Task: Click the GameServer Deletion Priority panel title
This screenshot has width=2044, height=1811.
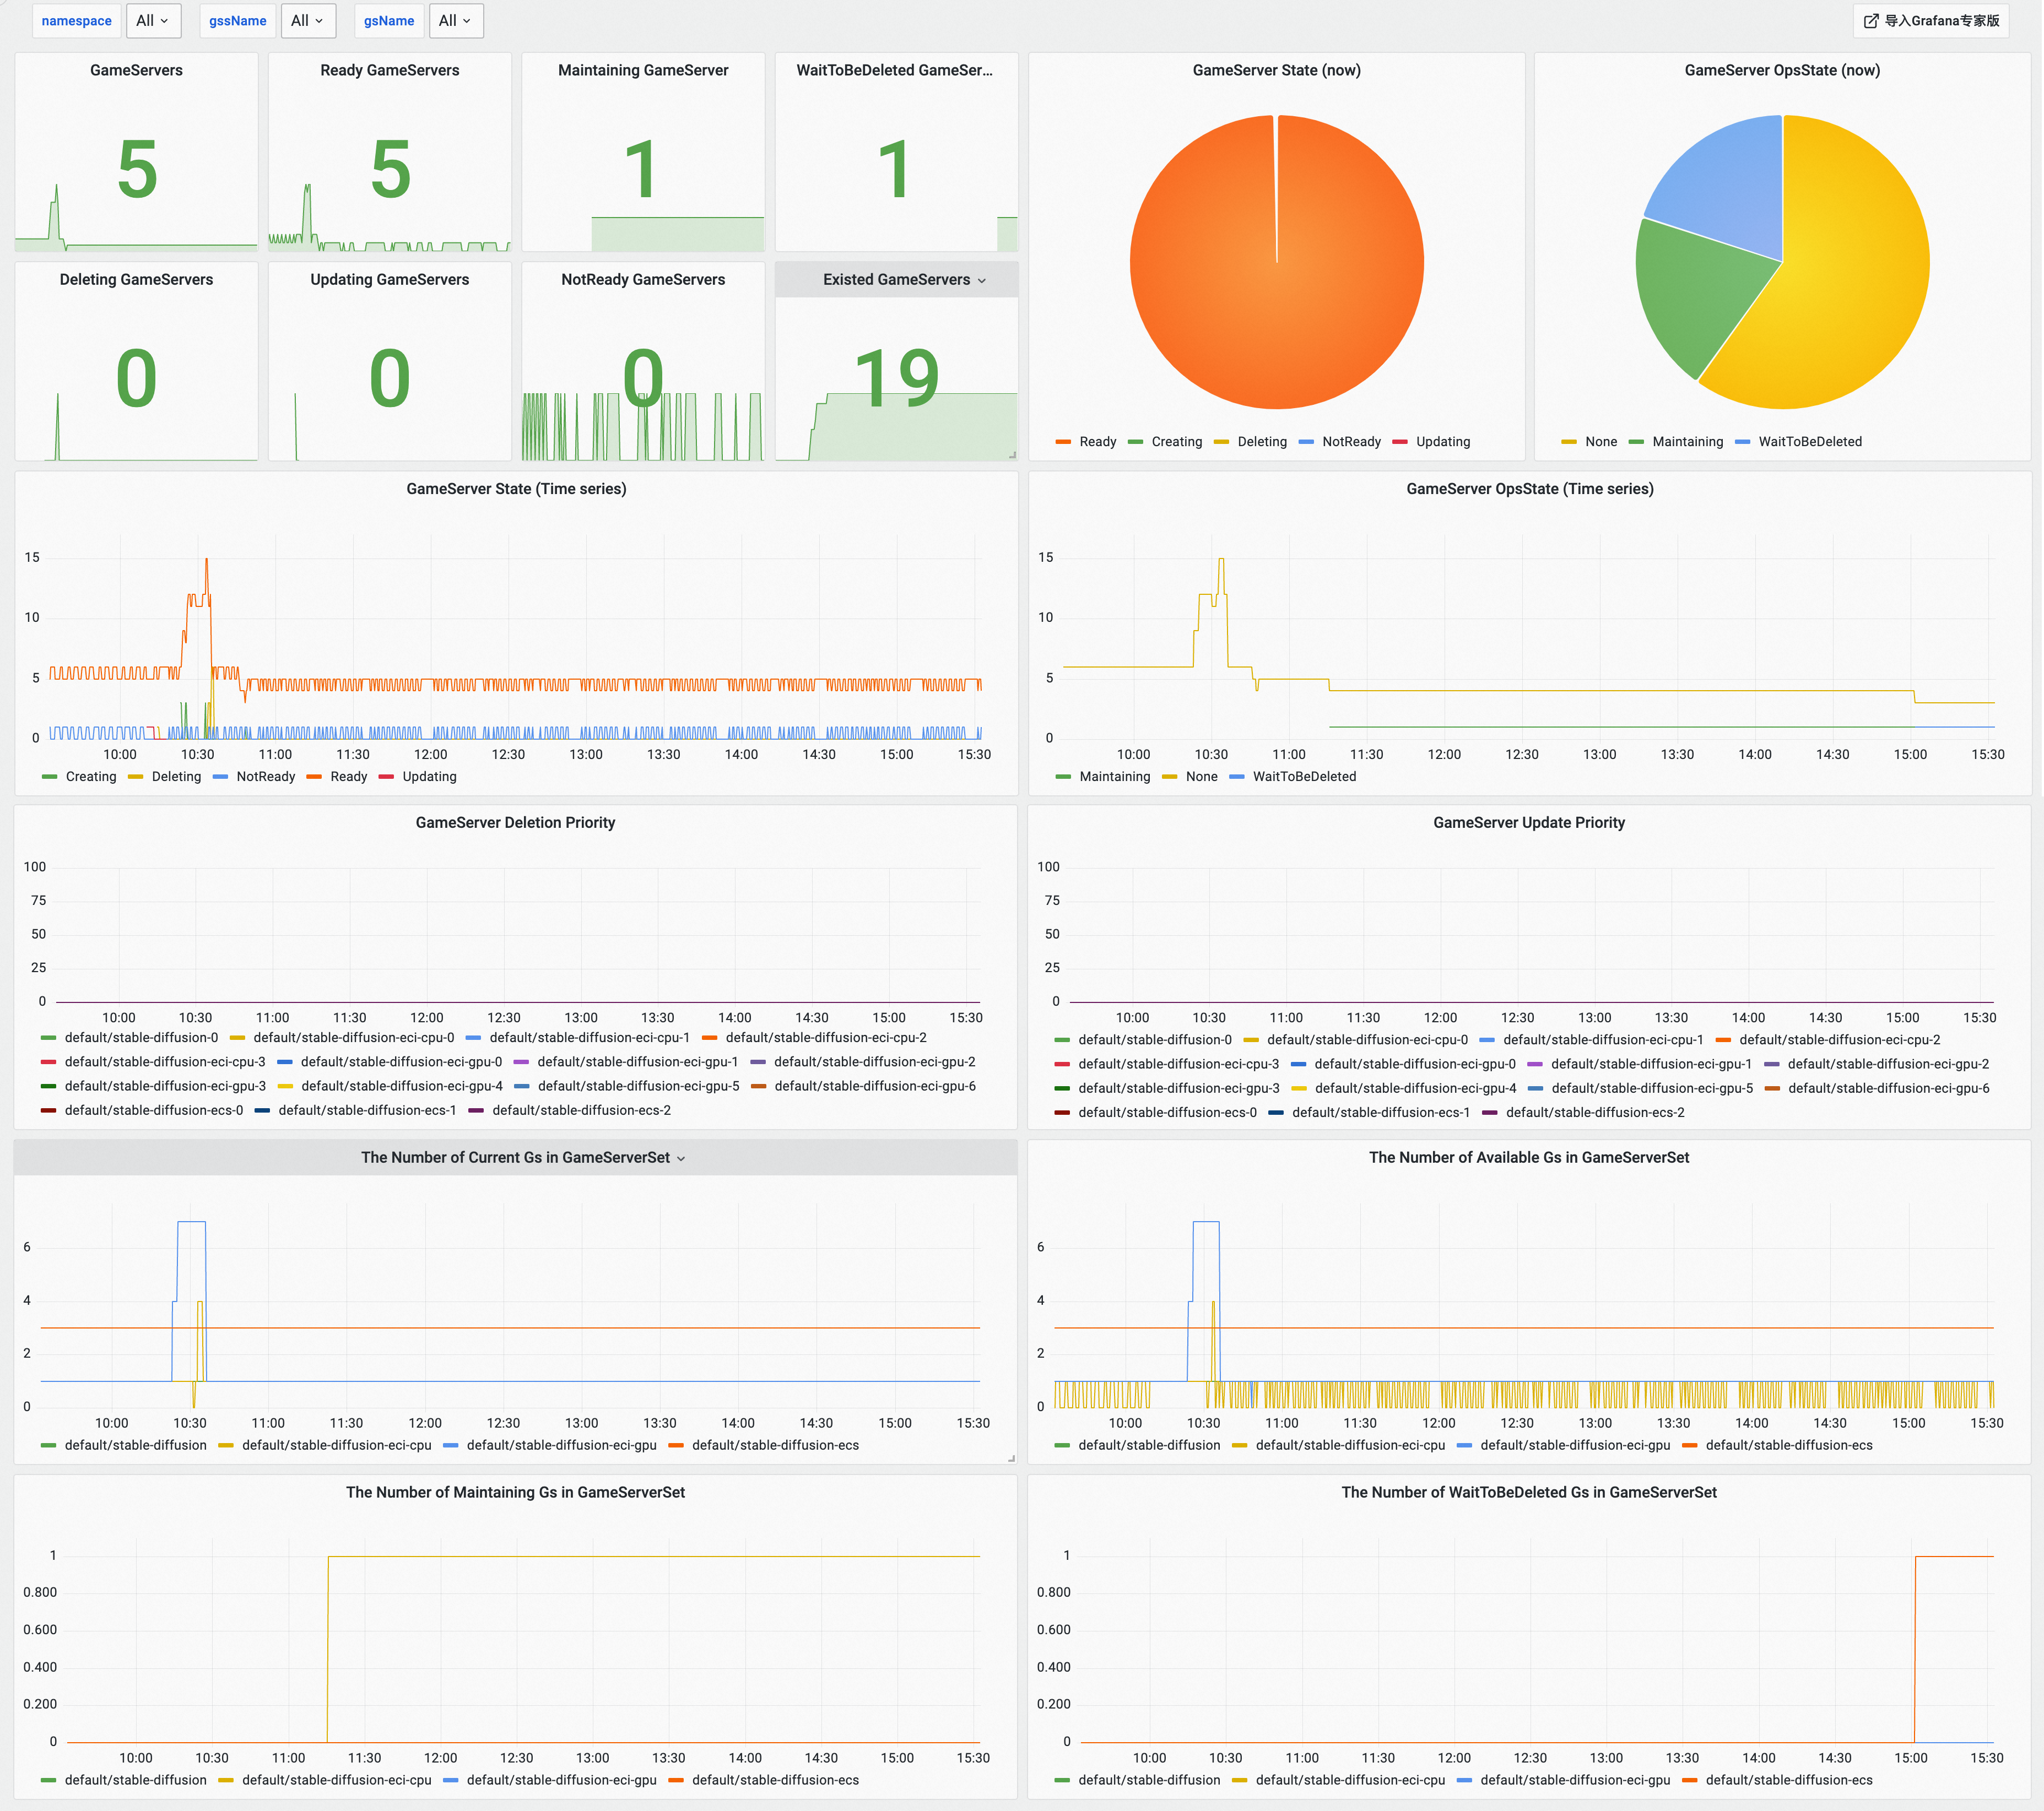Action: point(515,822)
